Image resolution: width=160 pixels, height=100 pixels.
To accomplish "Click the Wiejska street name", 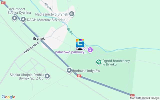I will tap(48, 7).
